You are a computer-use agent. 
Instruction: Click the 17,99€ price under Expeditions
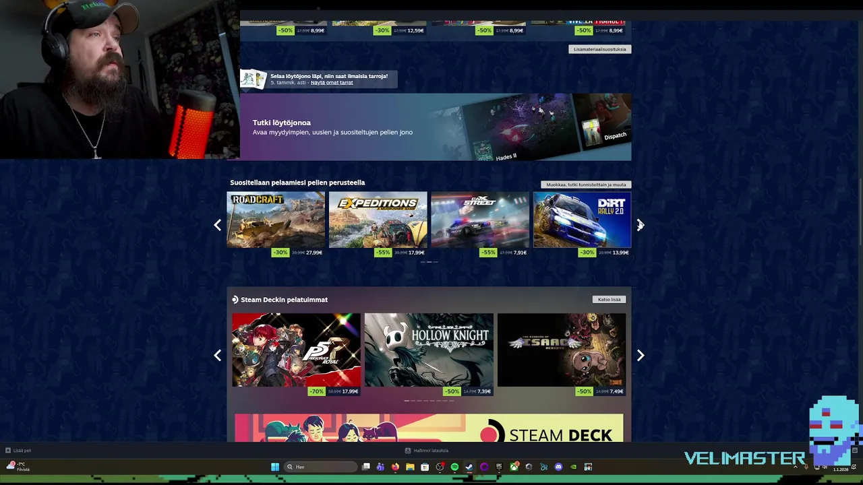click(417, 253)
